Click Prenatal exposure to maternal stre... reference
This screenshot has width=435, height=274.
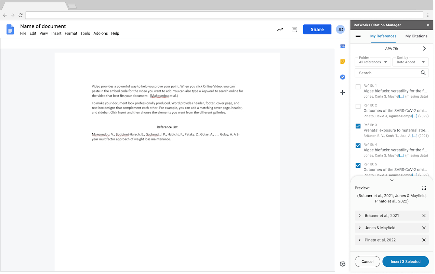(x=396, y=130)
